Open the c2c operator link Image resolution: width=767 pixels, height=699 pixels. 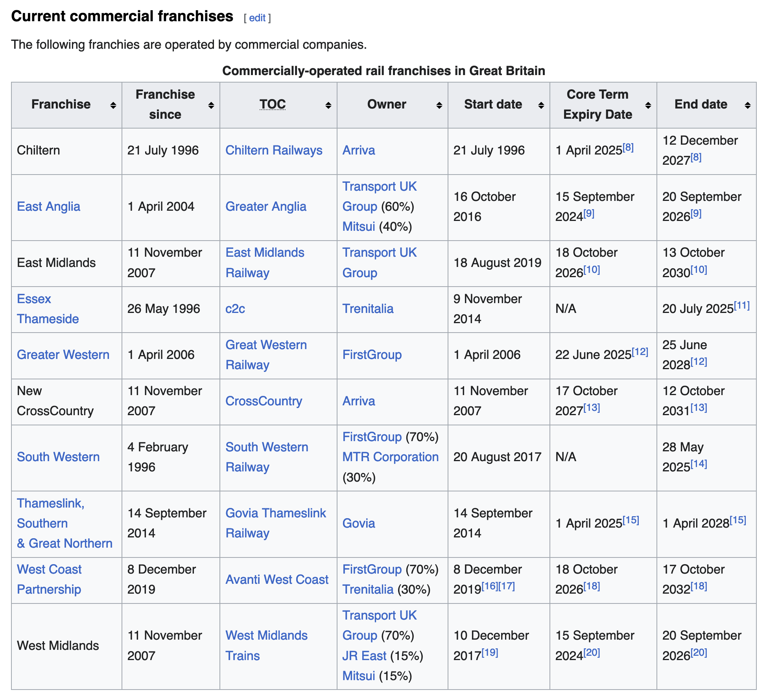click(x=235, y=309)
